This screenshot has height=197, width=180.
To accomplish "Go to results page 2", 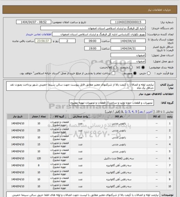I will point(125,112).
